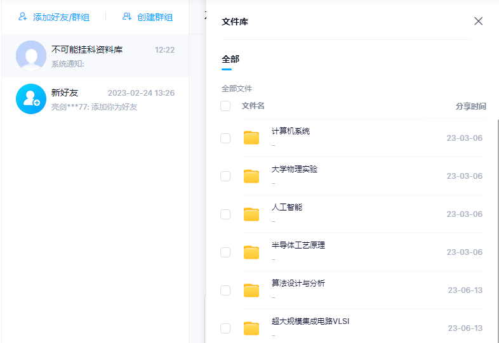
Task: Click the 添加好友/群组 link
Action: click(x=61, y=17)
